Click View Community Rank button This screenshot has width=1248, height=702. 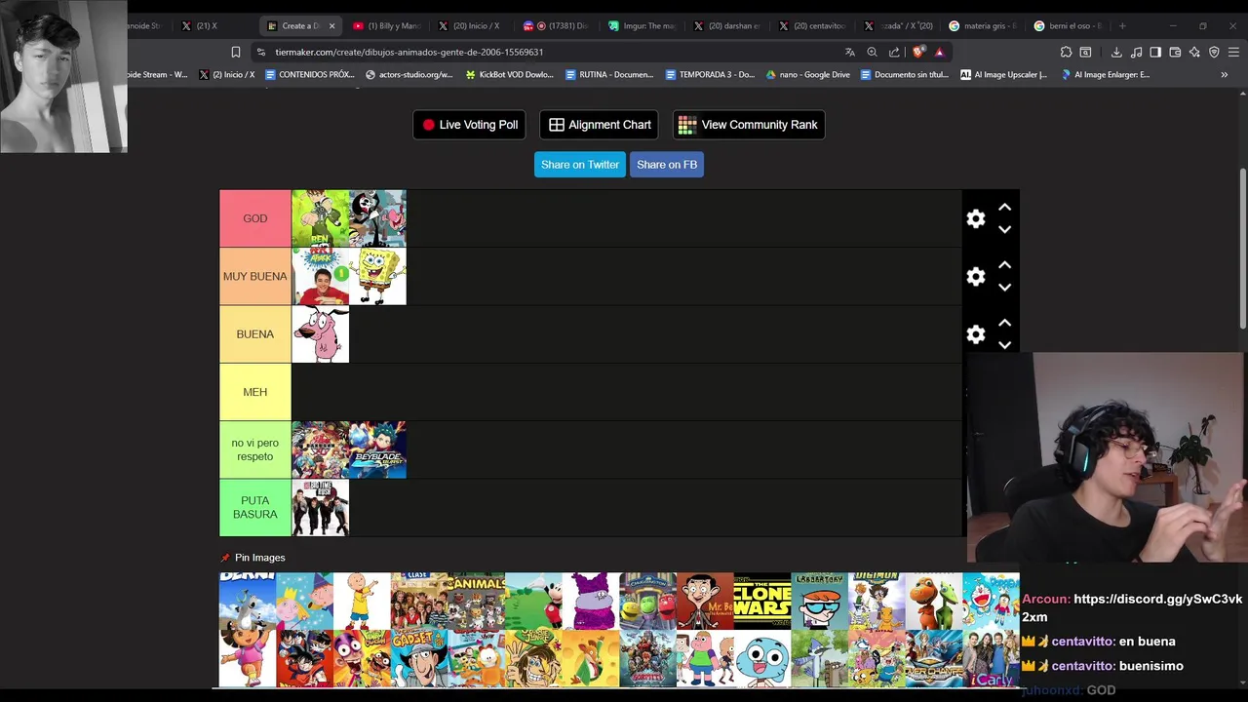click(749, 125)
